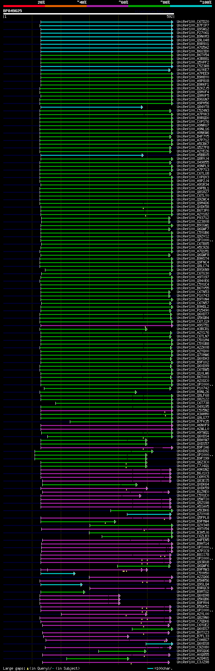The image size is (215, 671).
Task: Select the UniRef100_A5C9Z6 label
Action: (x=193, y=248)
